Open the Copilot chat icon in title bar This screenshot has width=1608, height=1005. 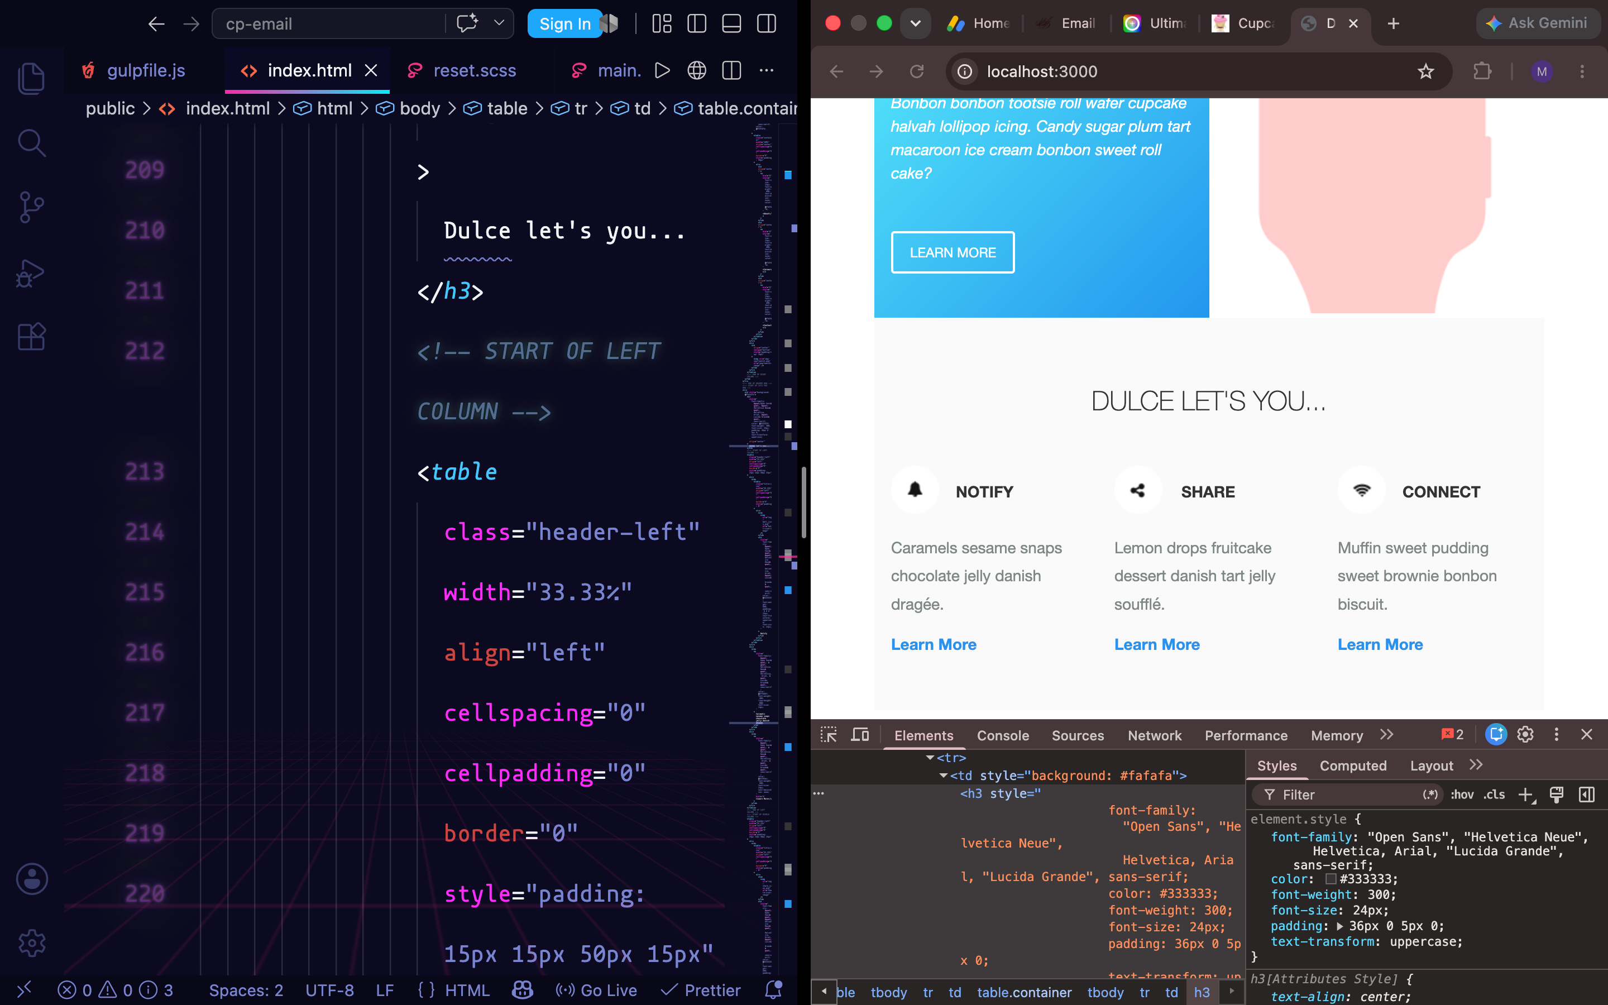click(467, 23)
